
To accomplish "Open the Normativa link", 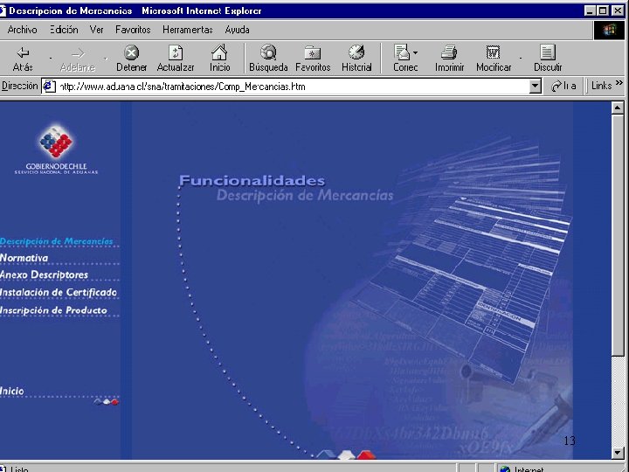I will 24,258.
